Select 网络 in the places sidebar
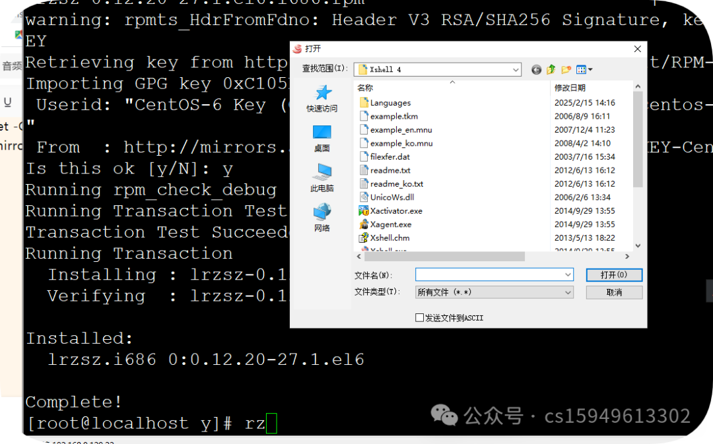This screenshot has height=444, width=713. point(322,218)
